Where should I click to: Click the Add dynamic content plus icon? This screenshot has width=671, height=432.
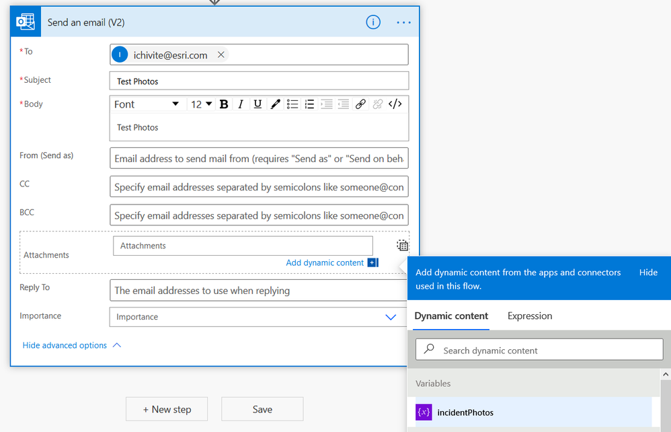point(373,262)
